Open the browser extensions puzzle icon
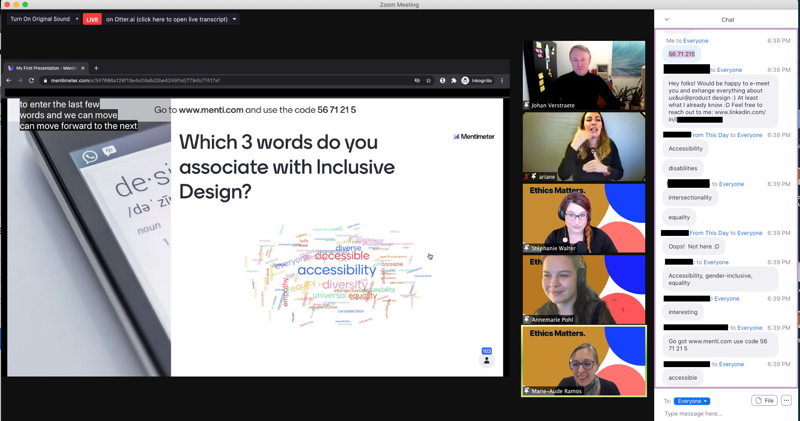Image resolution: width=800 pixels, height=421 pixels. tap(454, 80)
